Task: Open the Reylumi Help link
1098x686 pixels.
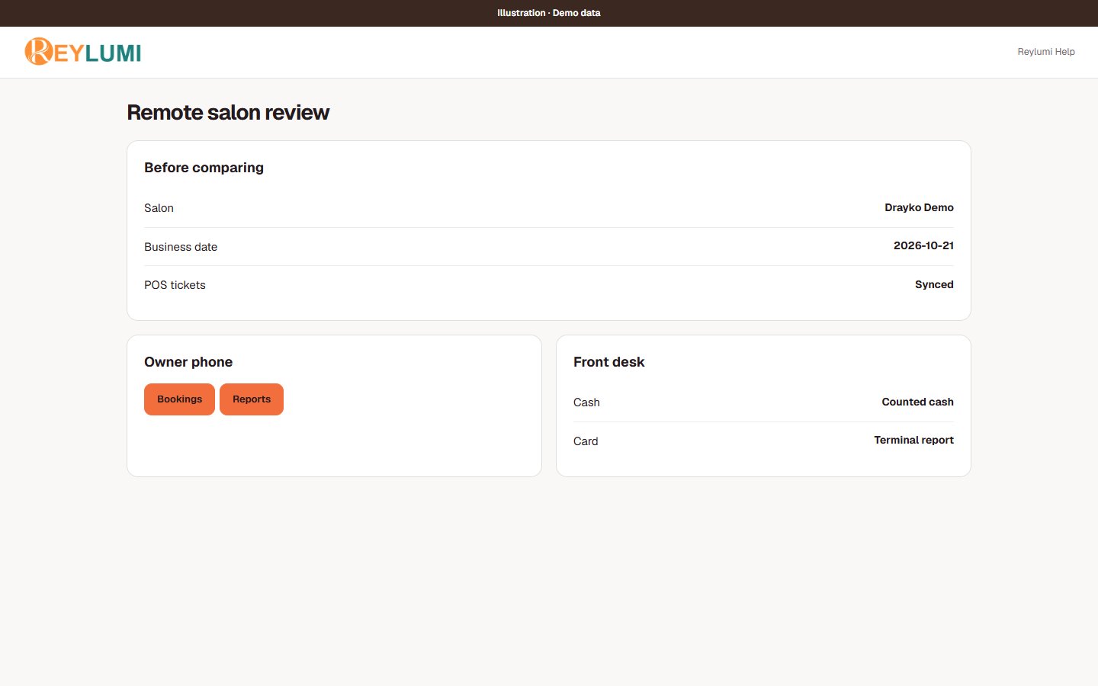Action: pyautogui.click(x=1046, y=52)
